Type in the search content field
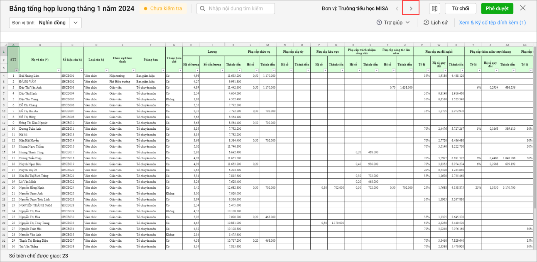The image size is (537, 262). (x=240, y=9)
